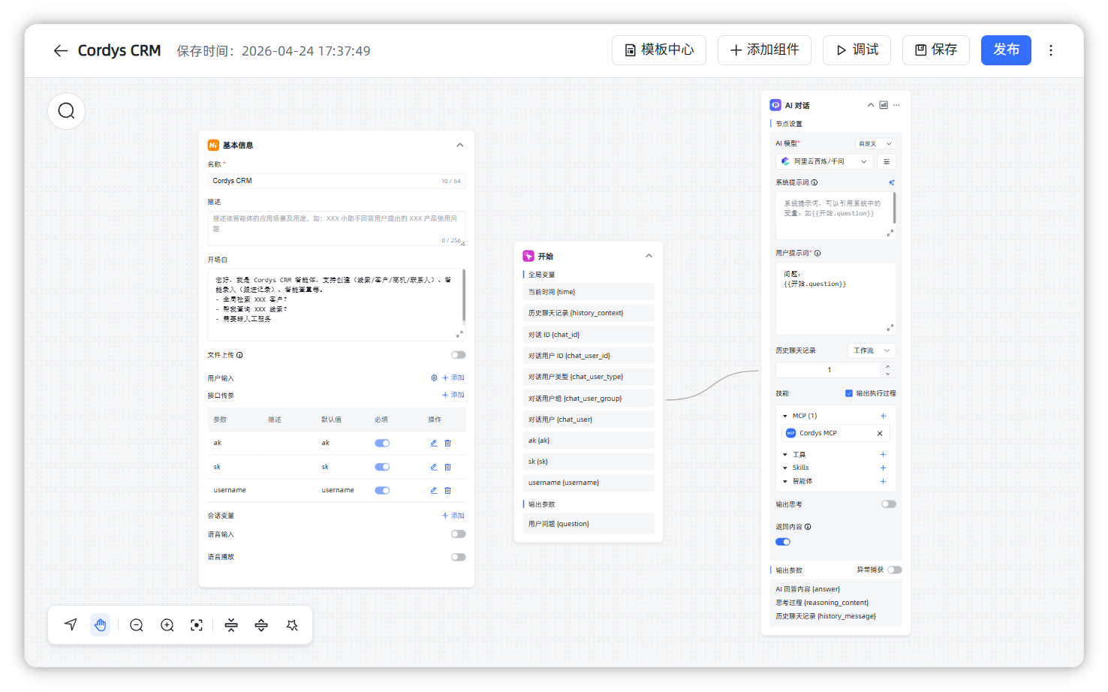Click the 添加组件 button
Image resolution: width=1108 pixels, height=692 pixels.
(x=764, y=50)
